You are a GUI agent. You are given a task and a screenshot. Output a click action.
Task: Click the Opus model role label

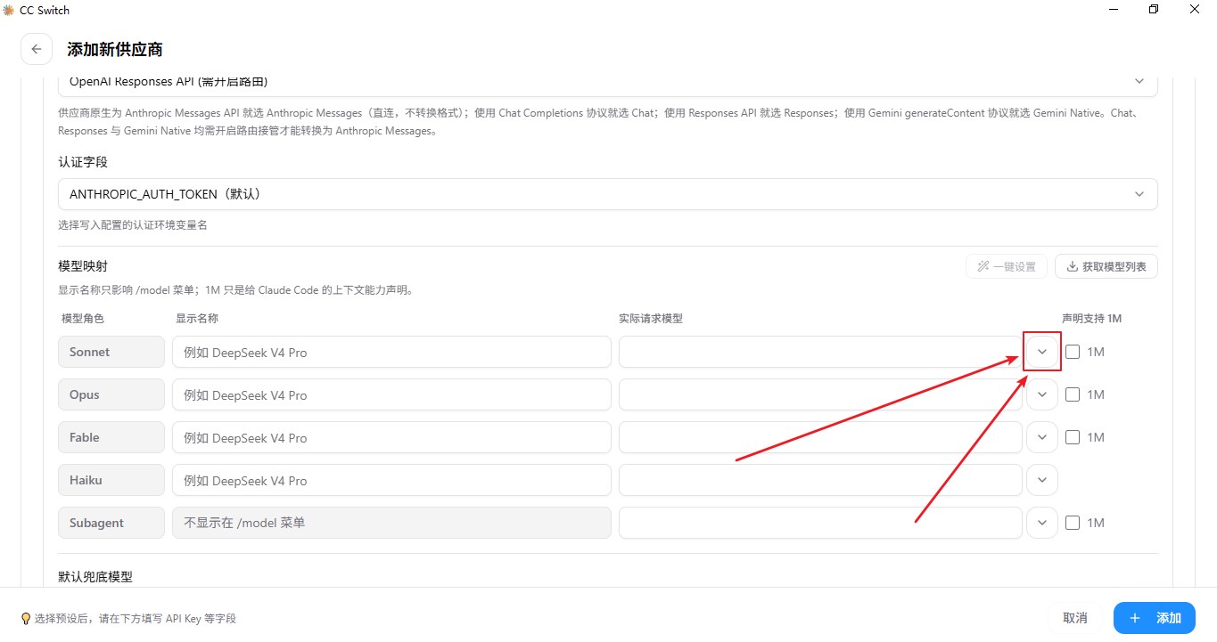pos(111,394)
